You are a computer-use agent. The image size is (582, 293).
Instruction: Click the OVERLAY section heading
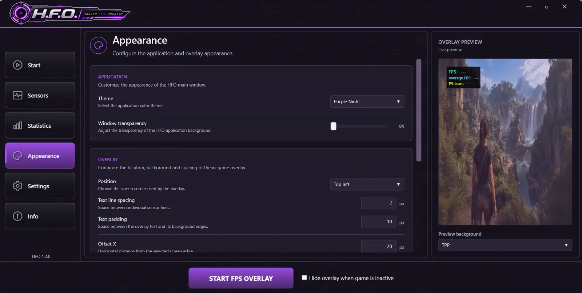tap(108, 160)
